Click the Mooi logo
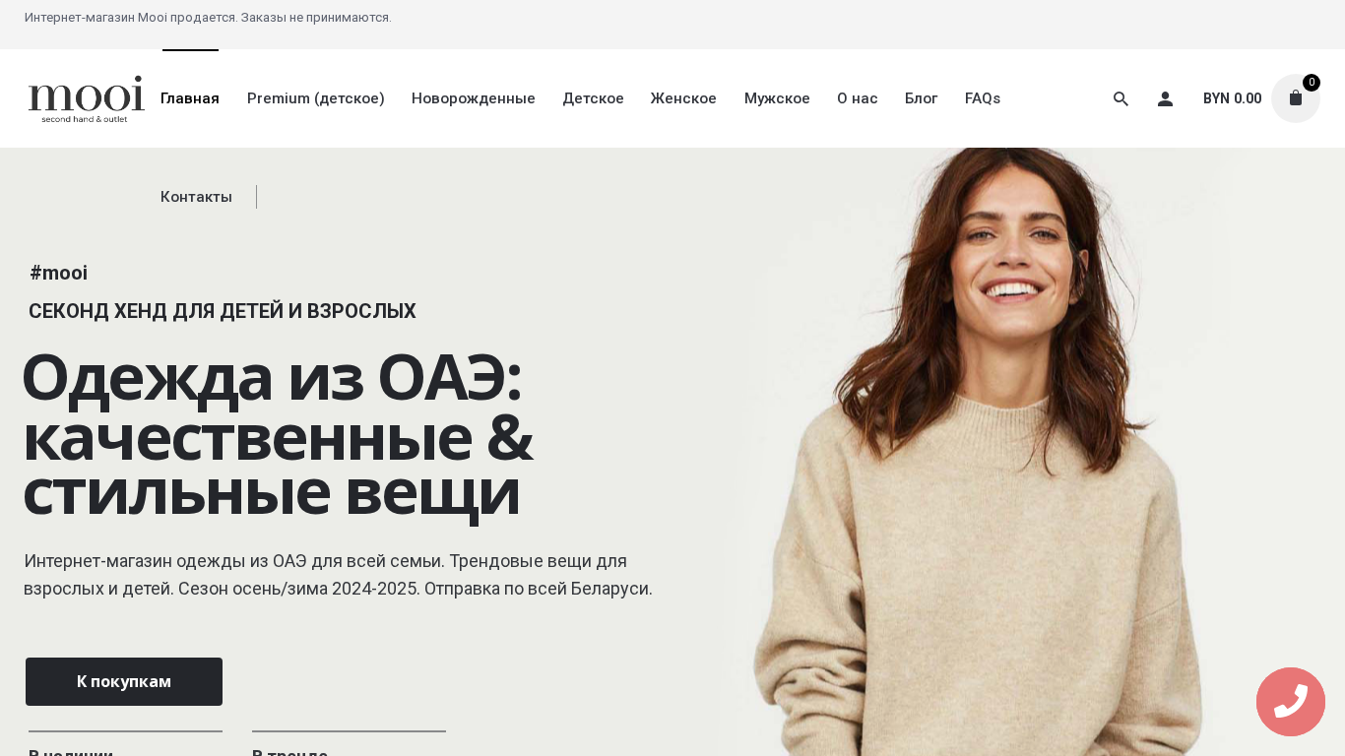Viewport: 1345px width, 756px height. pos(87,98)
